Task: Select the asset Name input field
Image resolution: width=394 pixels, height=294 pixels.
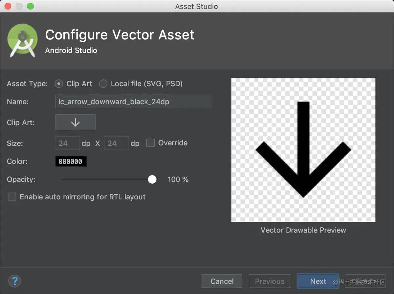Action: [x=133, y=102]
